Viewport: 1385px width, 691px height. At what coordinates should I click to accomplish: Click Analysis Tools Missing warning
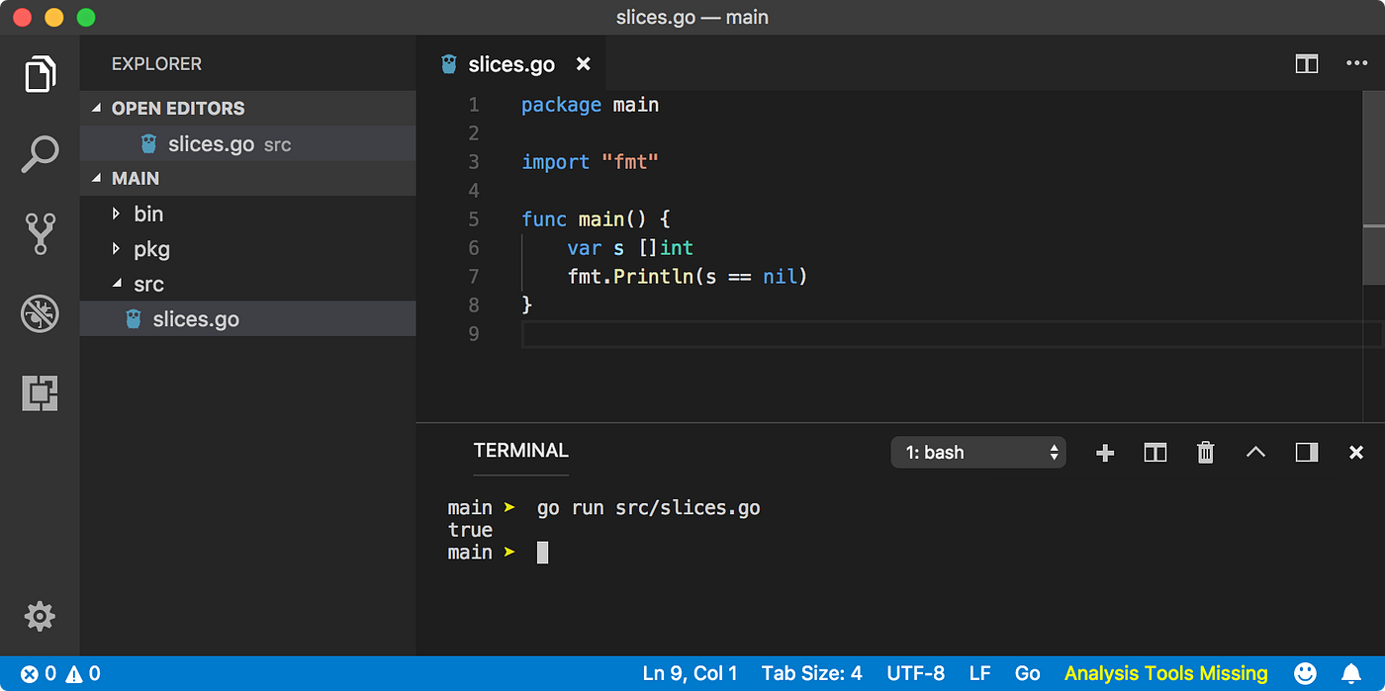[1166, 674]
